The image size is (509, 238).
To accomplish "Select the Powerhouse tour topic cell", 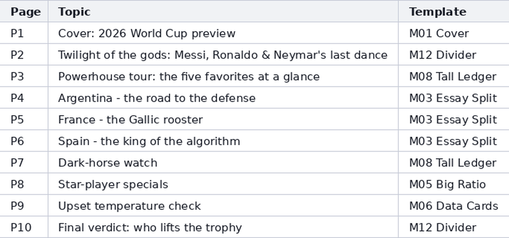I will coord(223,76).
